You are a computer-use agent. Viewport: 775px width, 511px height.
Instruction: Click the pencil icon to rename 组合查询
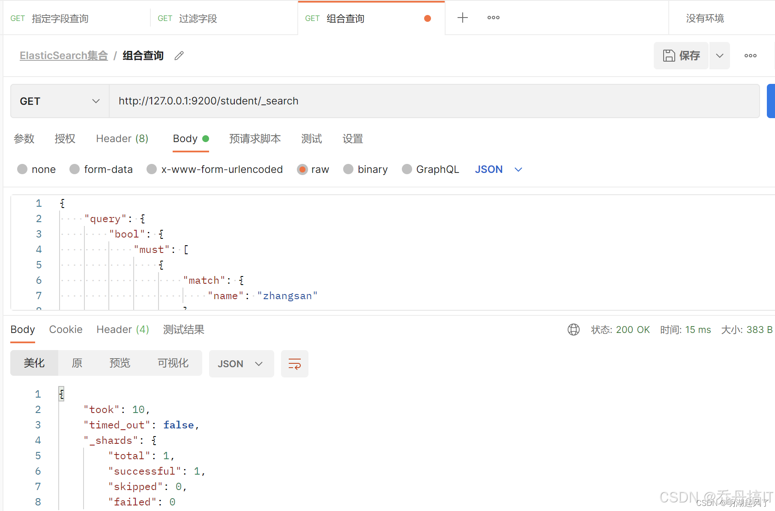(179, 56)
